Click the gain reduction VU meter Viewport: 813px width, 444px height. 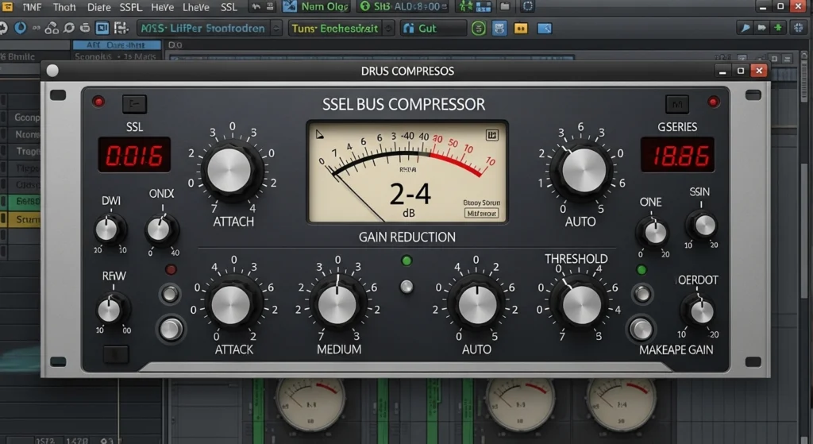coord(407,172)
